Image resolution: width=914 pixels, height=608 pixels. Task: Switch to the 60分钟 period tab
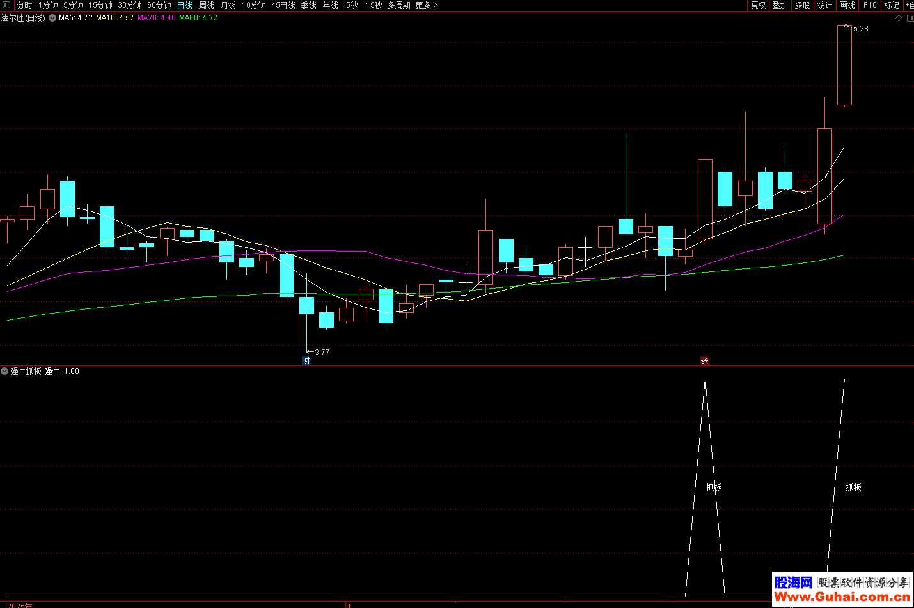tap(159, 5)
